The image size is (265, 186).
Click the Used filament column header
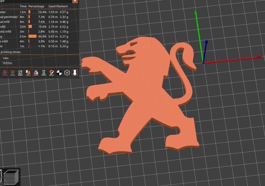click(58, 6)
